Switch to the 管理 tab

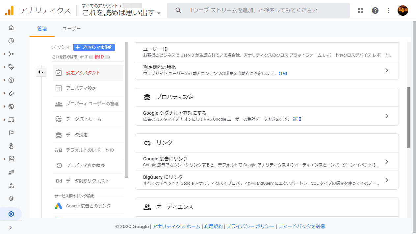pos(42,29)
